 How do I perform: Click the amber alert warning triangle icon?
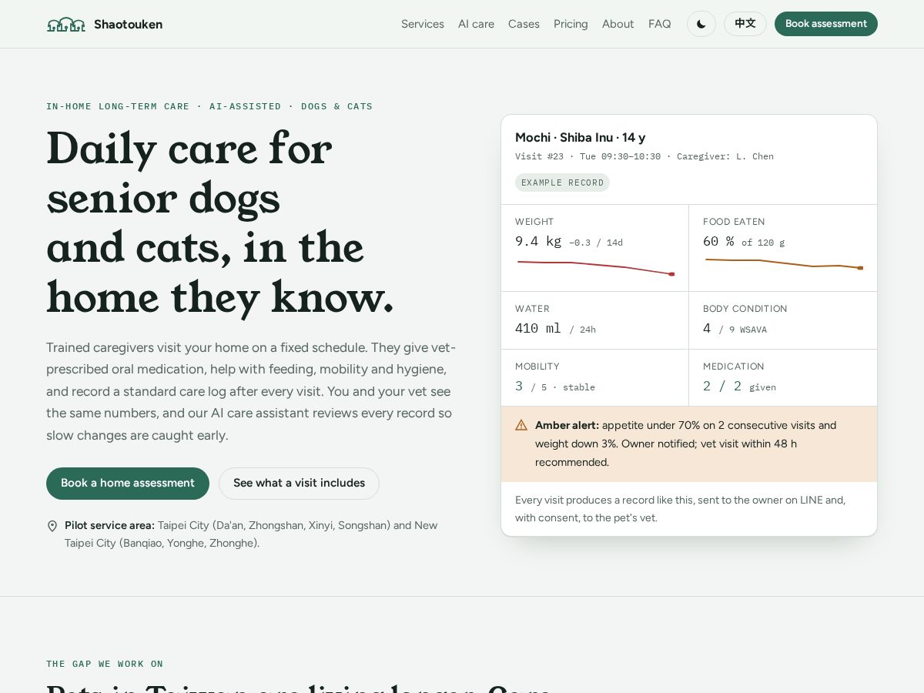[521, 425]
